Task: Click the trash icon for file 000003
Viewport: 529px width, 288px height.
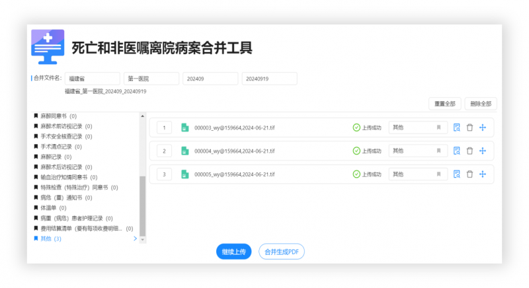Action: 469,127
